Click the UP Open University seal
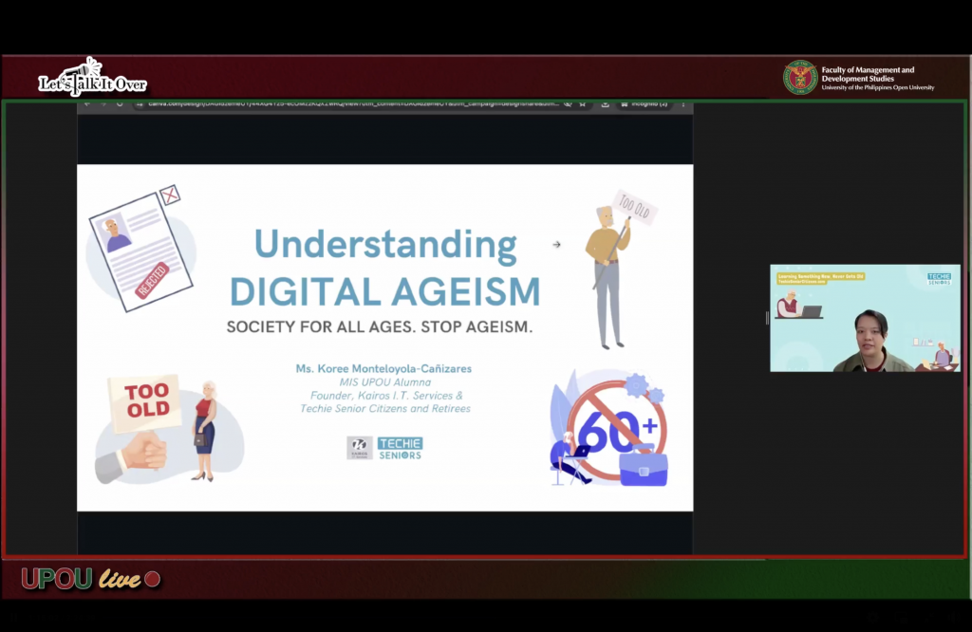Screen dimensions: 972x632 pos(800,78)
